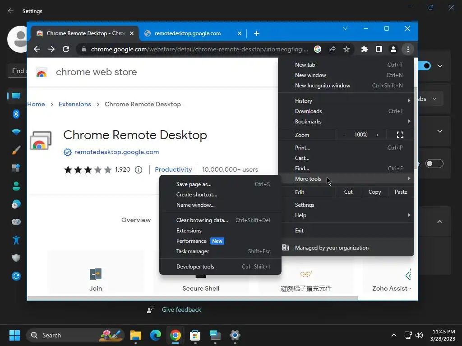This screenshot has height=346, width=462.
Task: Open Developer tools
Action: click(x=220, y=267)
